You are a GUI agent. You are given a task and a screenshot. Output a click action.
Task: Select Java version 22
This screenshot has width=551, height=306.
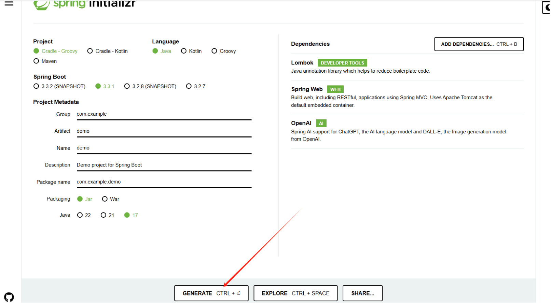click(x=84, y=215)
